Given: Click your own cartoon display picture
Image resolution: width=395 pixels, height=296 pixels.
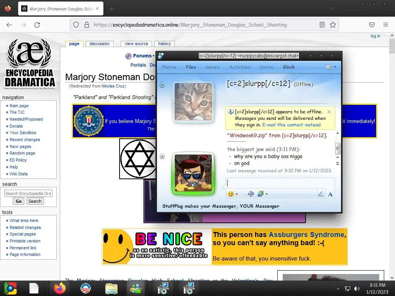Looking at the screenshot, I should (193, 173).
